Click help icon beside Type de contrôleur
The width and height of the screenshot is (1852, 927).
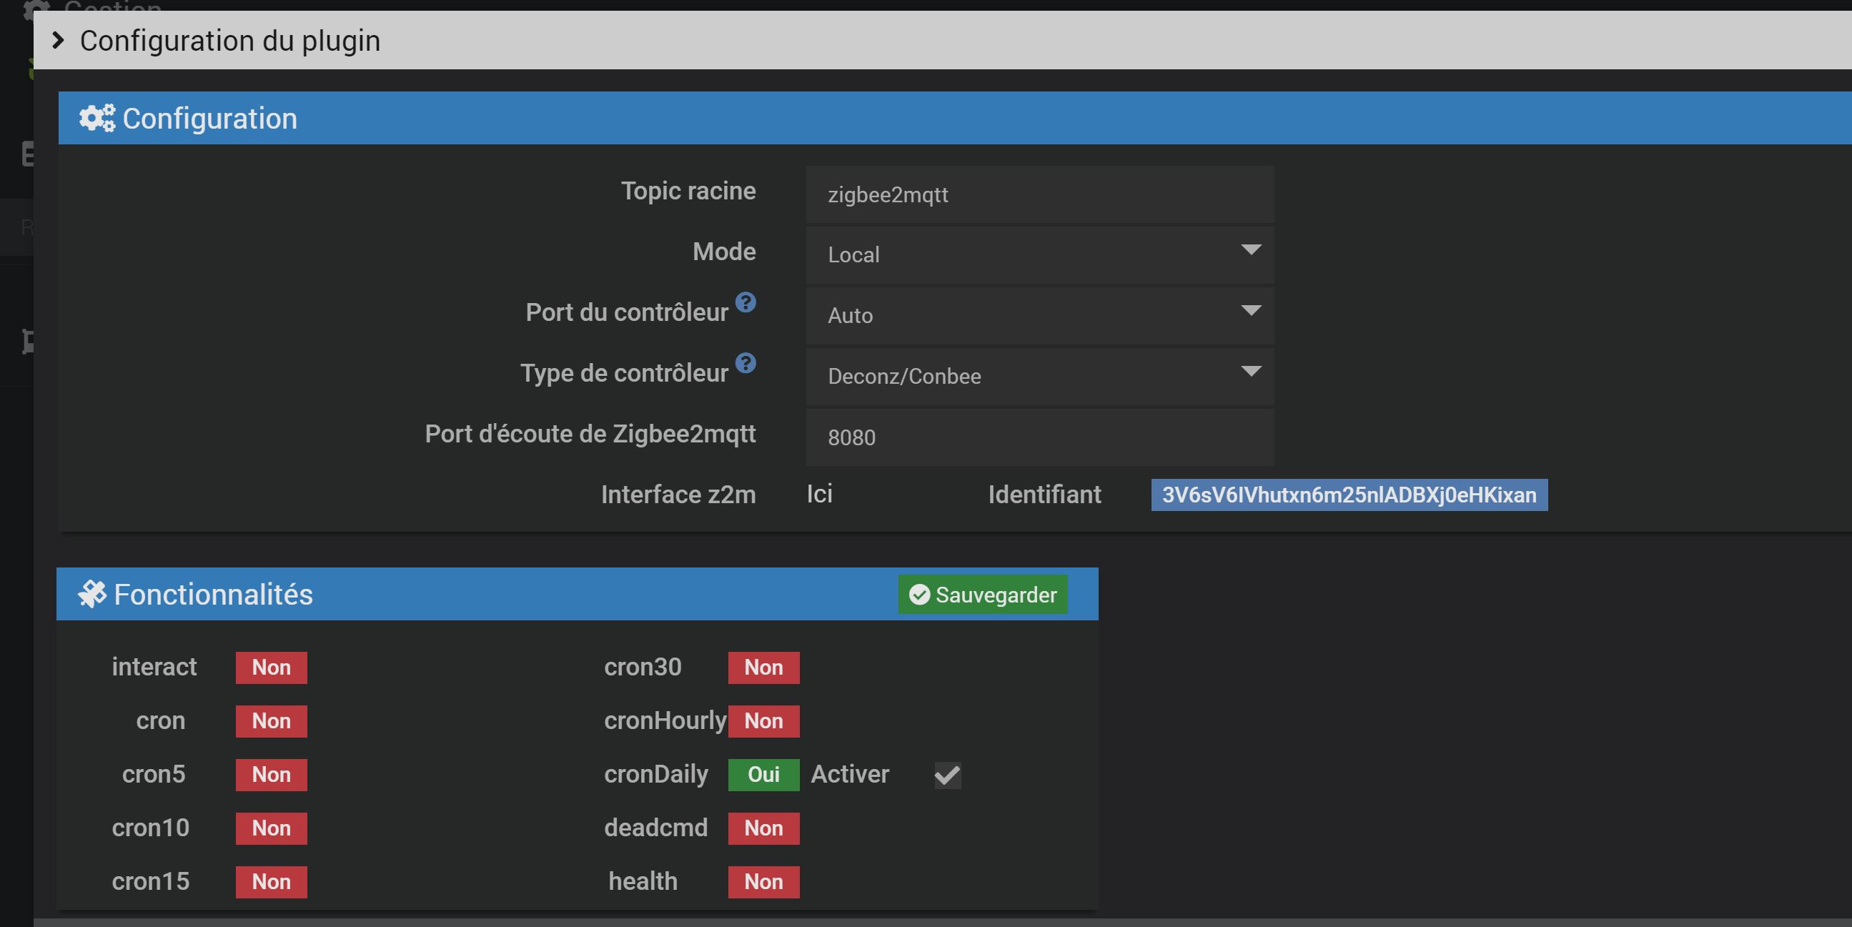pos(746,363)
